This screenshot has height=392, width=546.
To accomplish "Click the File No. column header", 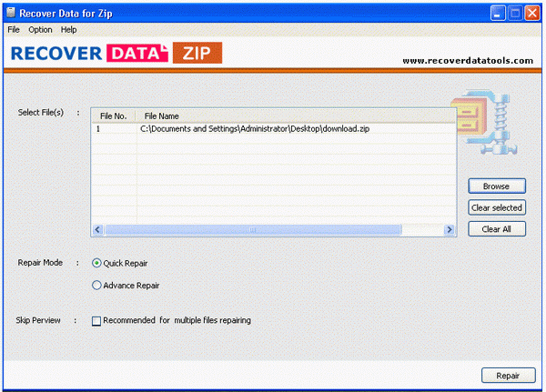I will [x=113, y=116].
